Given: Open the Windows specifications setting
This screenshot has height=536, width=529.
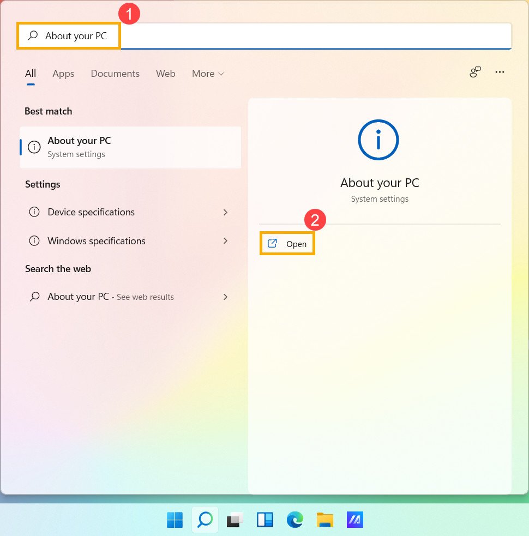Looking at the screenshot, I should [130, 241].
